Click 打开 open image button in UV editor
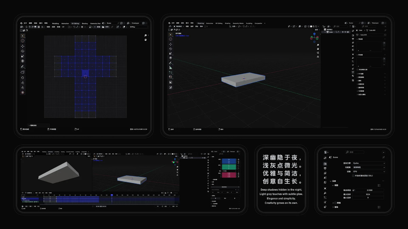The width and height of the screenshot is (408, 229). tap(106, 27)
